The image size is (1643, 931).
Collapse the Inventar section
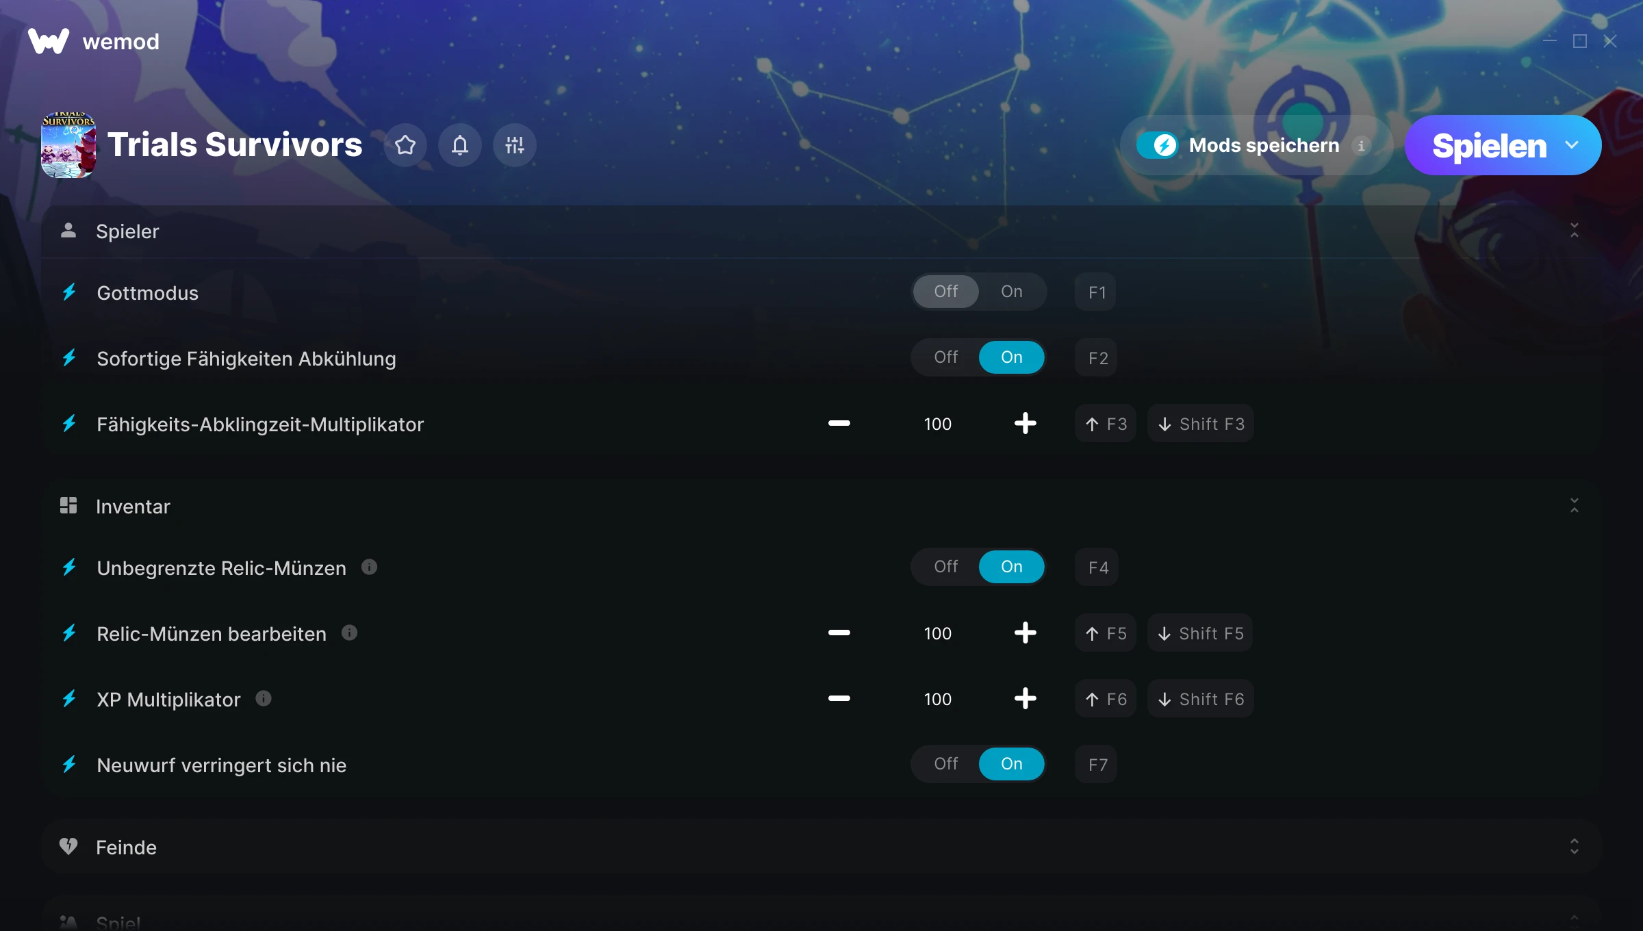(1575, 506)
